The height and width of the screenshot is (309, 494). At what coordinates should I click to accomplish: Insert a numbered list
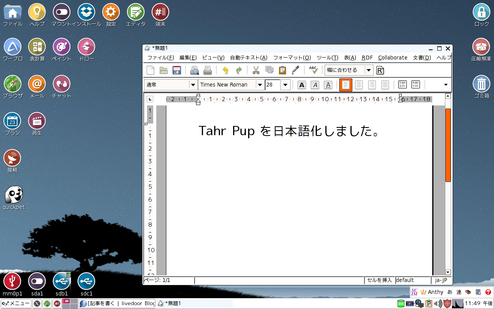click(403, 85)
